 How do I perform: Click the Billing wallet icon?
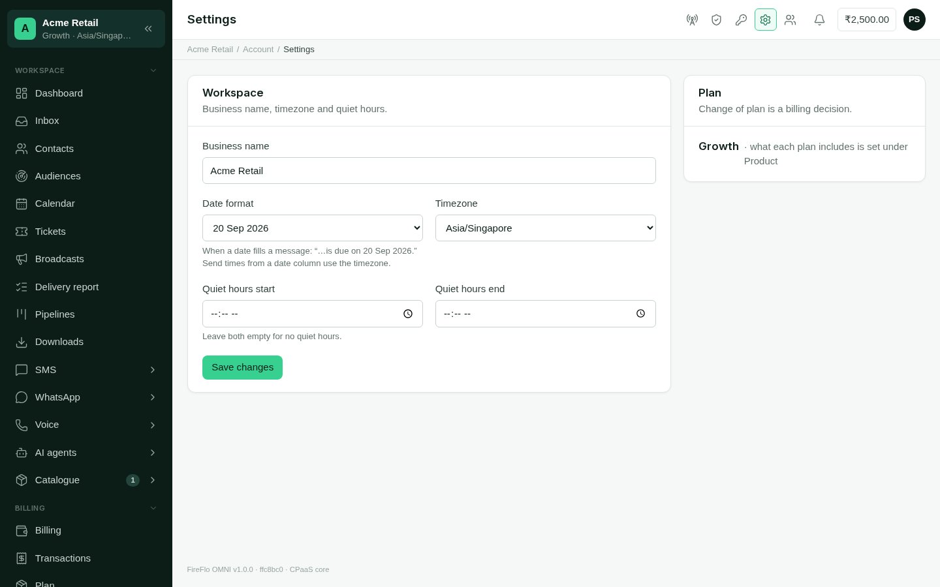click(x=22, y=530)
